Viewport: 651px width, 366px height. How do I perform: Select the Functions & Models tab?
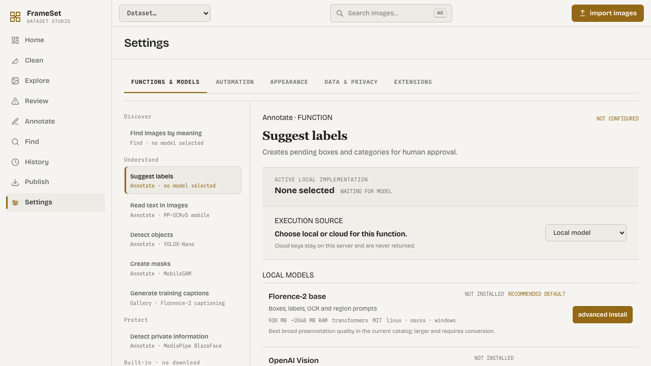tap(165, 82)
